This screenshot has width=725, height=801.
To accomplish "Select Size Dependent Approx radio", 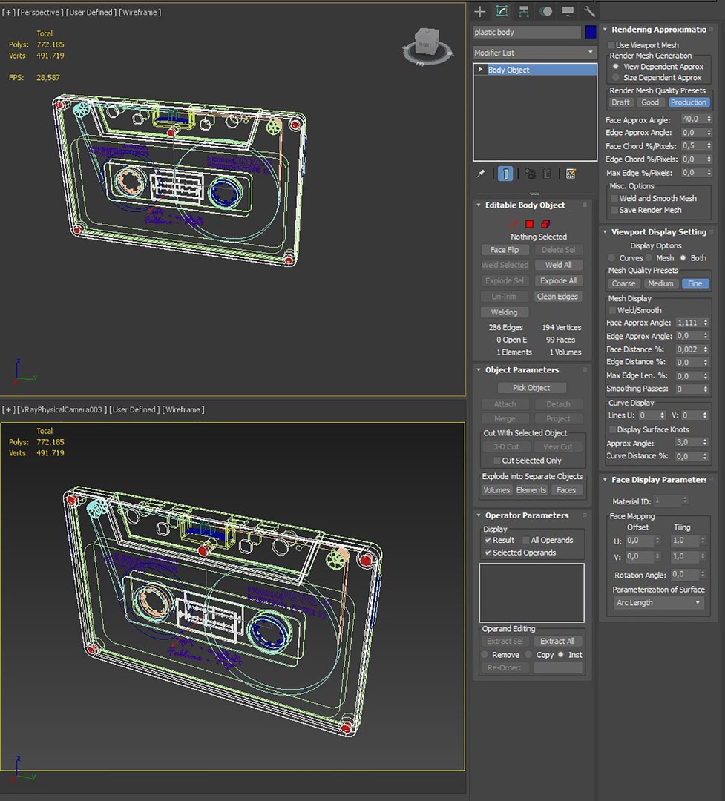I will click(x=616, y=78).
